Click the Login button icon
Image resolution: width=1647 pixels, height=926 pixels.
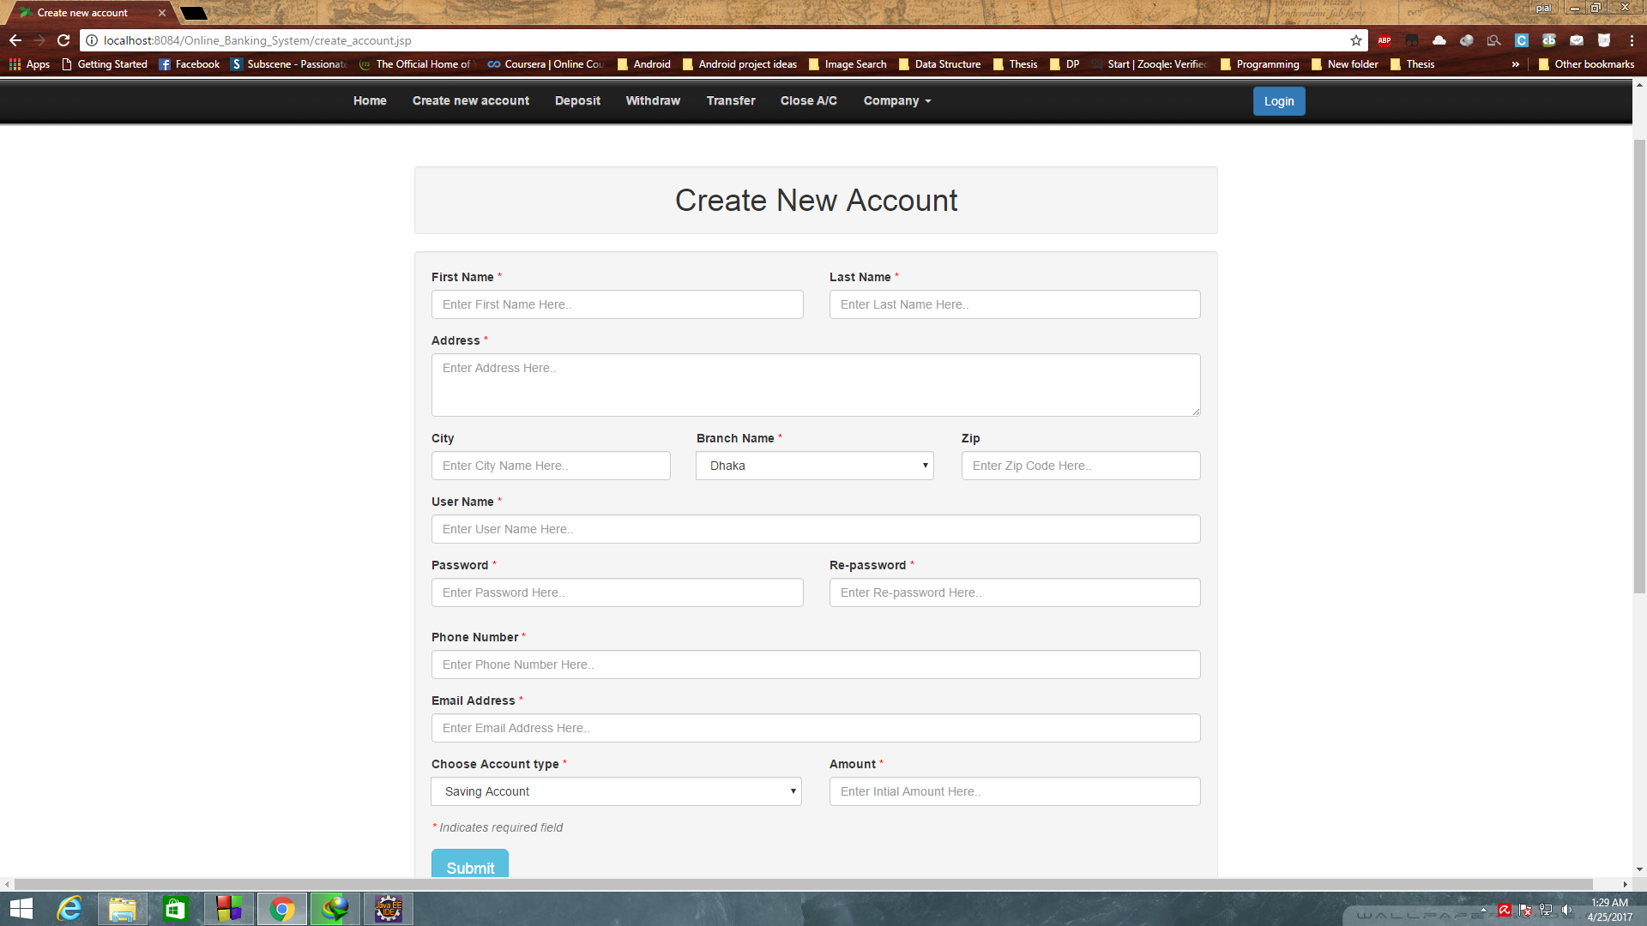[x=1279, y=100]
